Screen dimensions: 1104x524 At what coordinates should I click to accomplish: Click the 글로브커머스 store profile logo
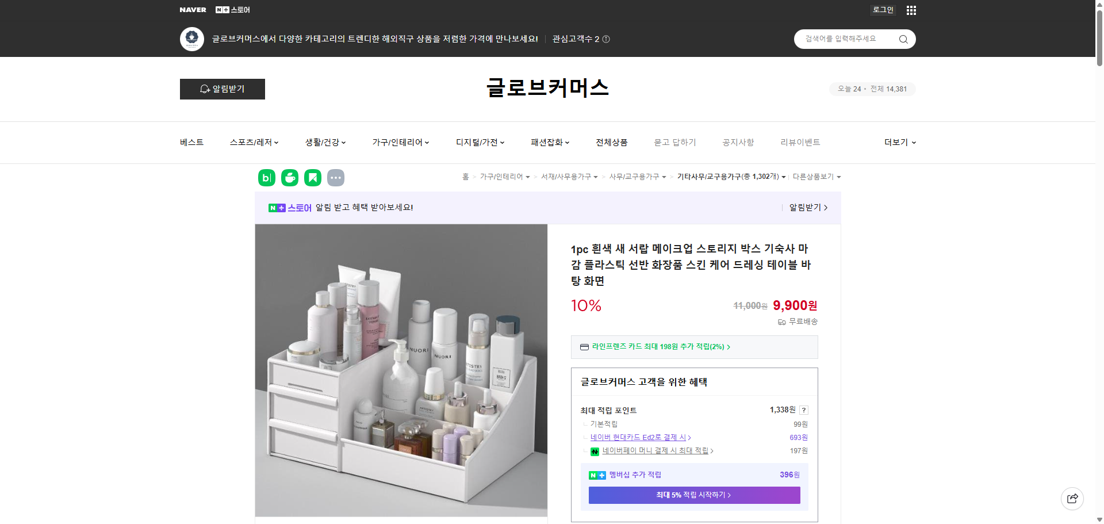click(x=192, y=39)
